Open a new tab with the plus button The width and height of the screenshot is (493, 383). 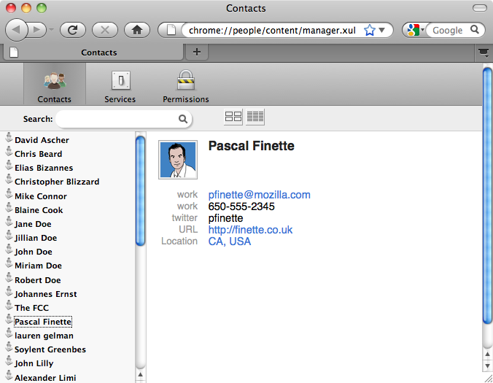pyautogui.click(x=196, y=52)
